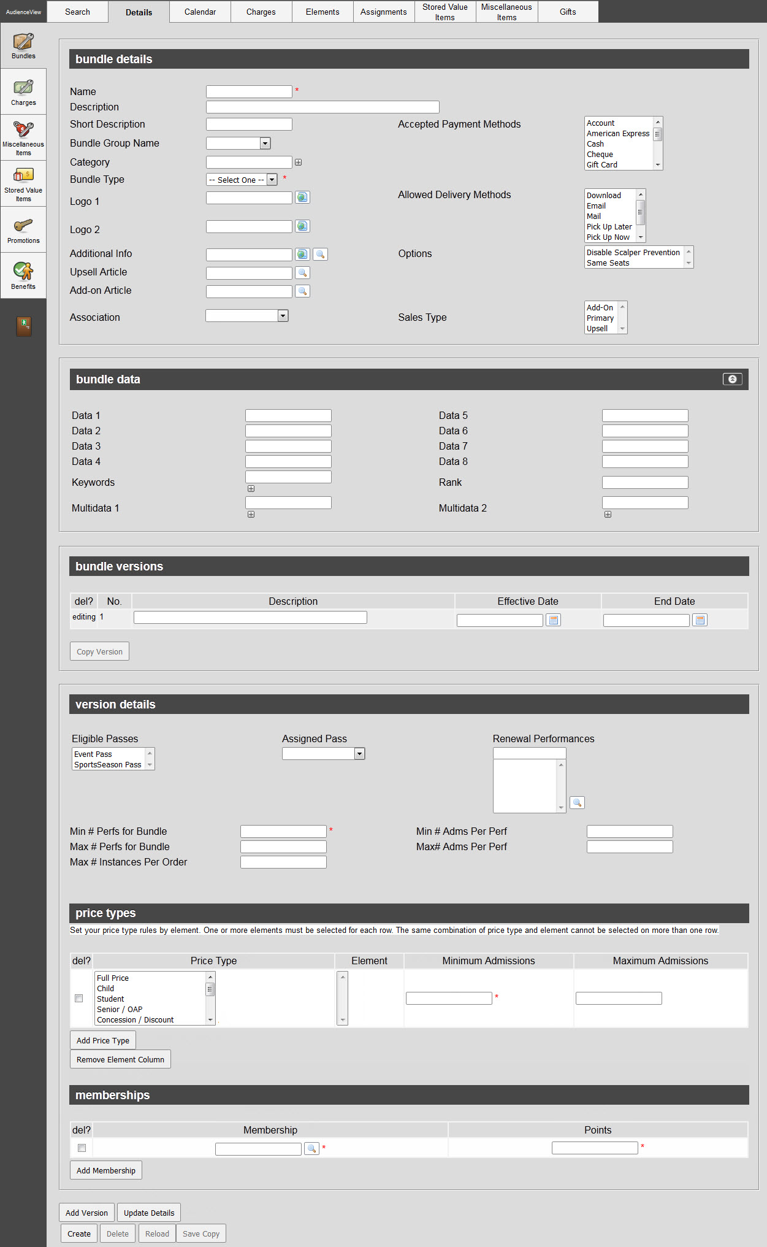This screenshot has height=1247, width=767.
Task: Click the Add Membership button
Action: 106,1170
